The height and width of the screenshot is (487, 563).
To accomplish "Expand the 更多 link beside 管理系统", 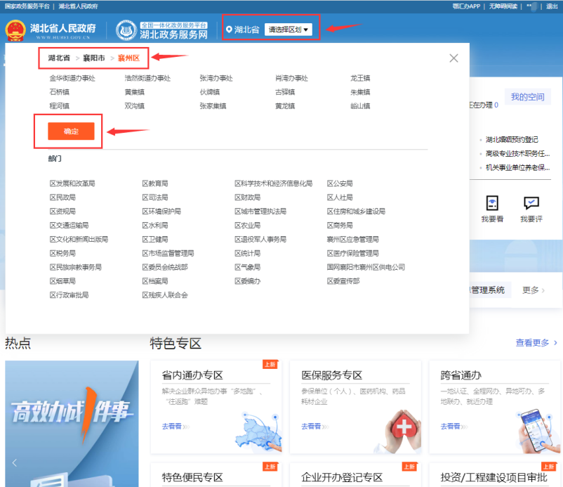I will tap(534, 290).
